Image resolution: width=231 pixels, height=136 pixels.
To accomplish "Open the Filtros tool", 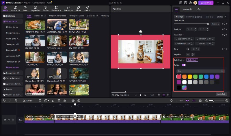I will pyautogui.click(x=79, y=9).
